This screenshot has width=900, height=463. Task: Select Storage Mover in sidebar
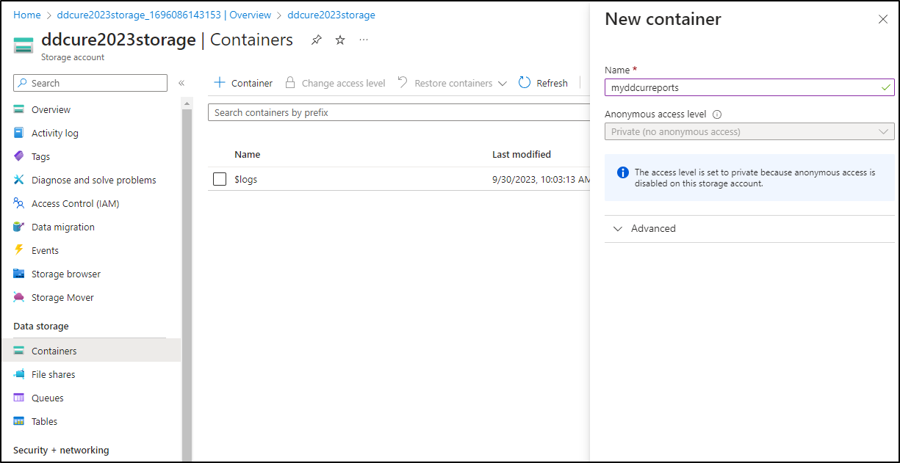click(62, 297)
